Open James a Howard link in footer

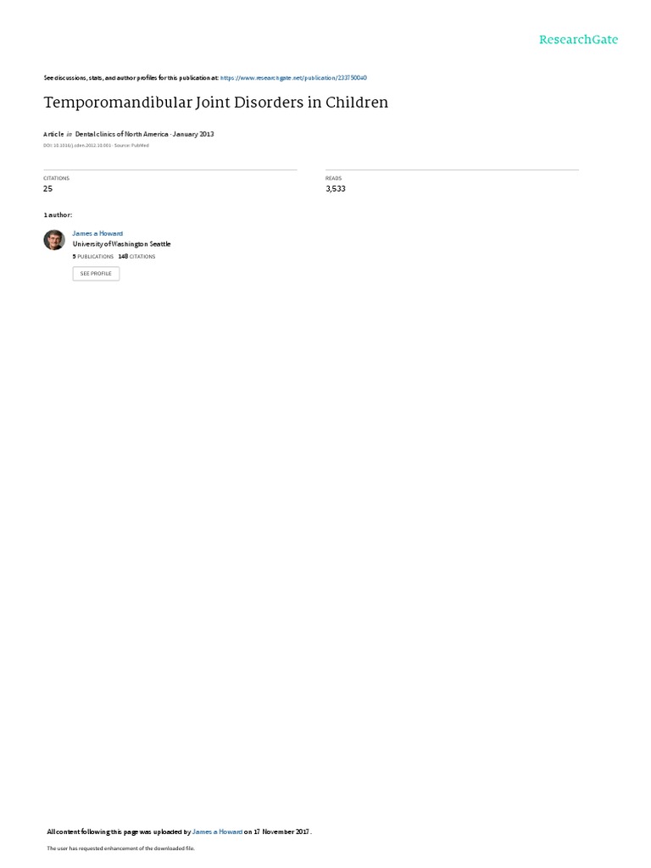click(x=217, y=832)
